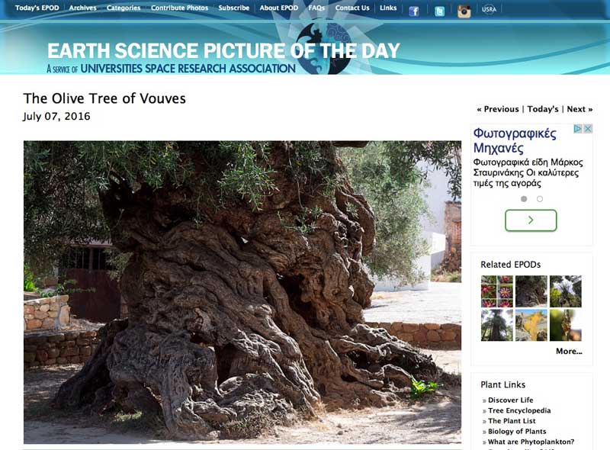Click the AdChoices triangle icon
The image size is (610, 450).
point(578,128)
